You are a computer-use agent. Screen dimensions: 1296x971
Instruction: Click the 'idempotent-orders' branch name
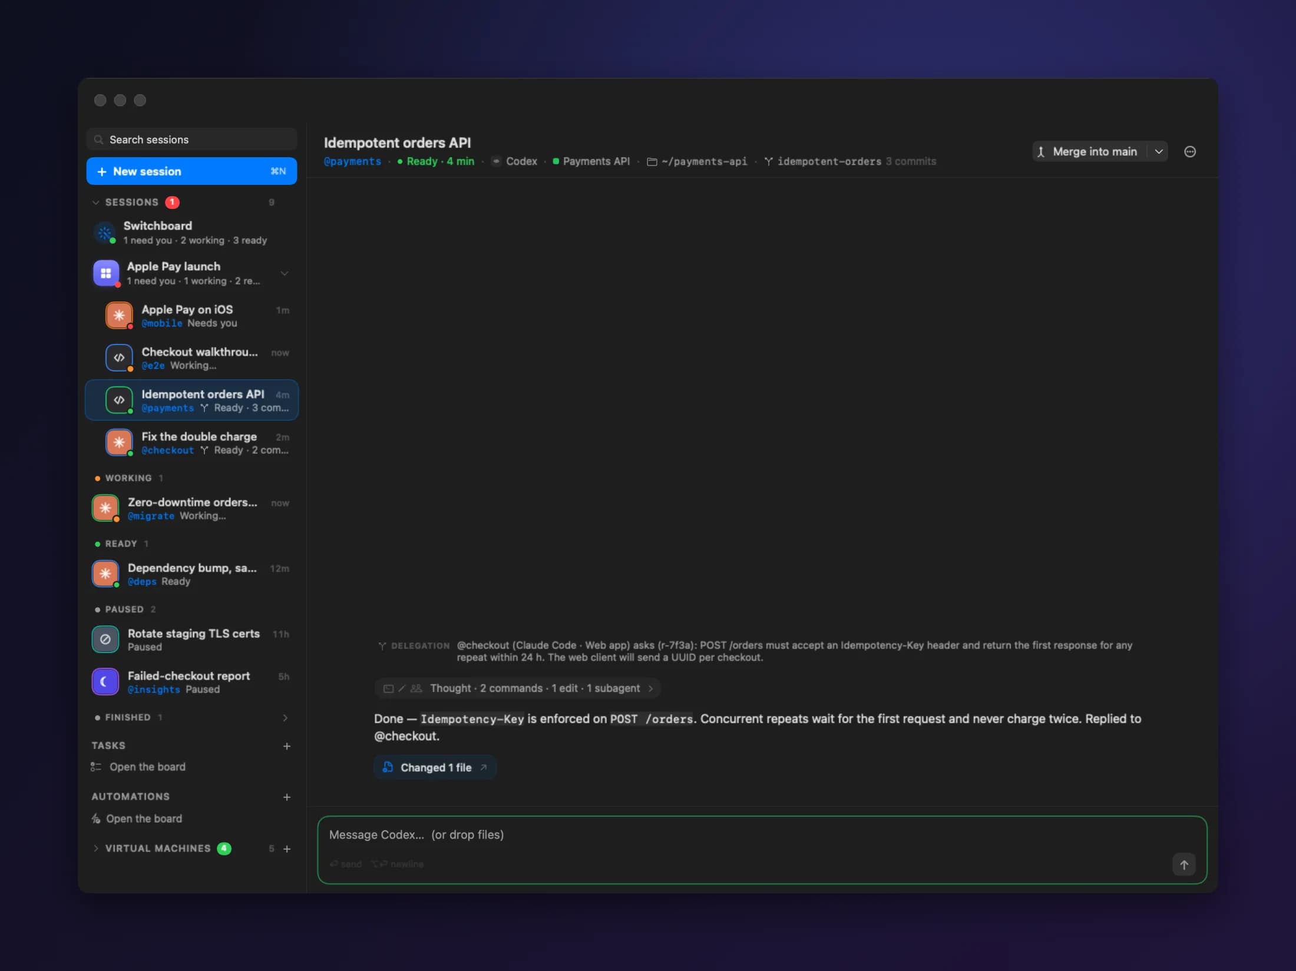(x=829, y=161)
